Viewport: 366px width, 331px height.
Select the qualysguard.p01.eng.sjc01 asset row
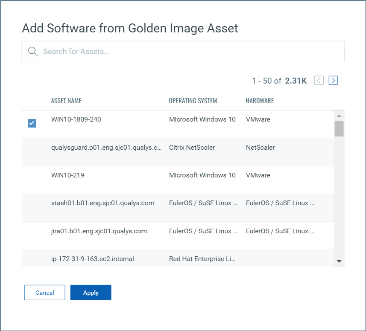(178, 152)
